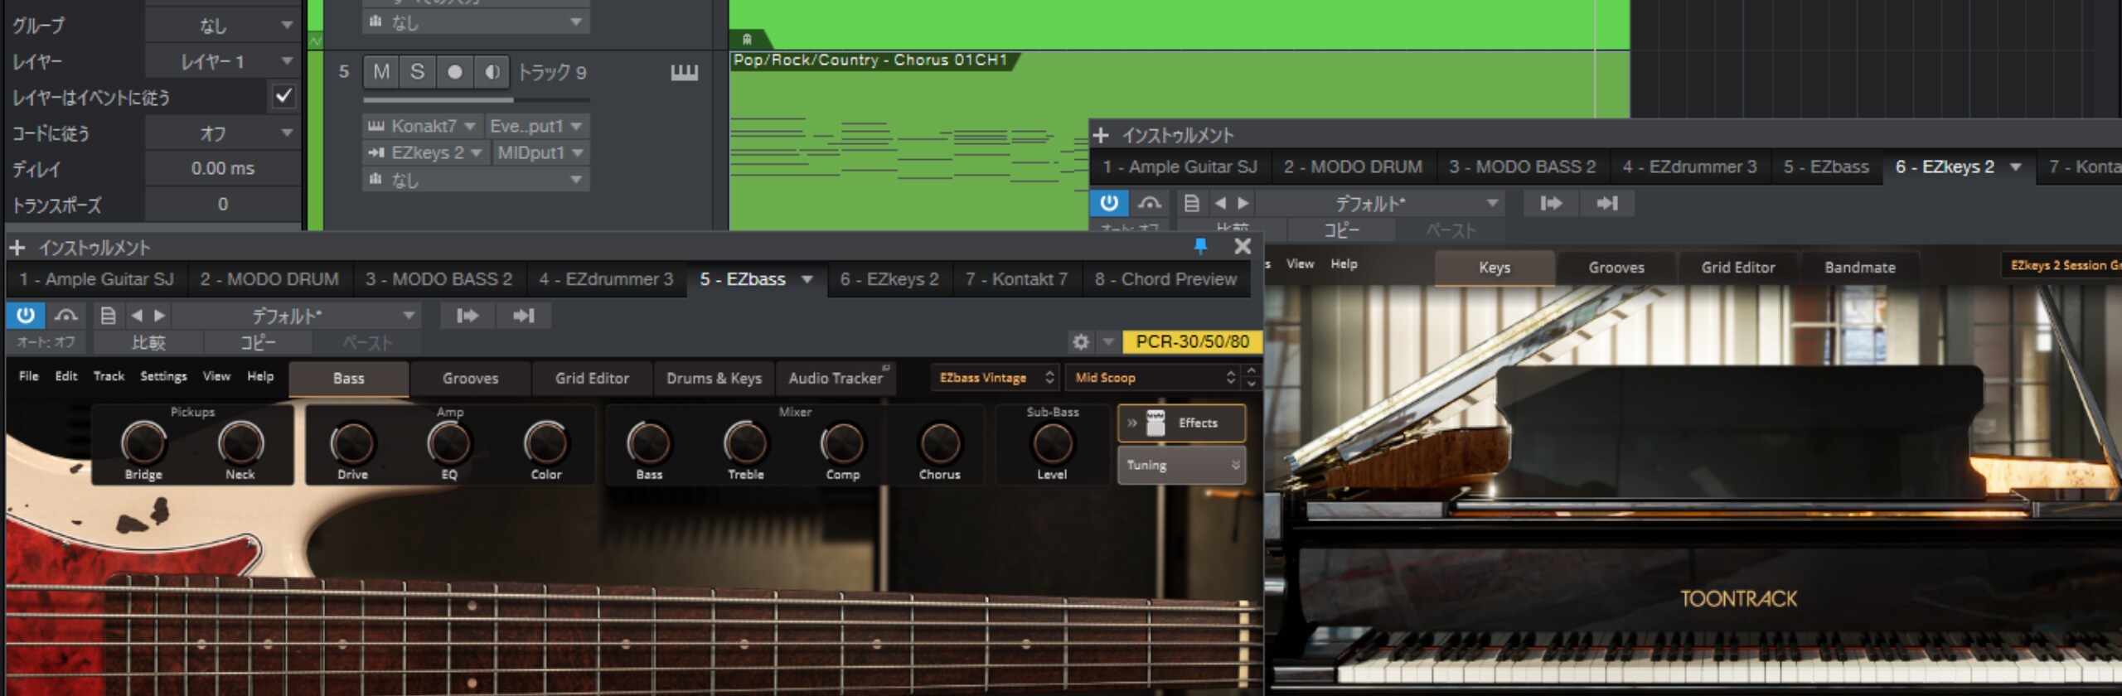Arm record on track 9
Image resolution: width=2122 pixels, height=696 pixels.
[x=455, y=72]
